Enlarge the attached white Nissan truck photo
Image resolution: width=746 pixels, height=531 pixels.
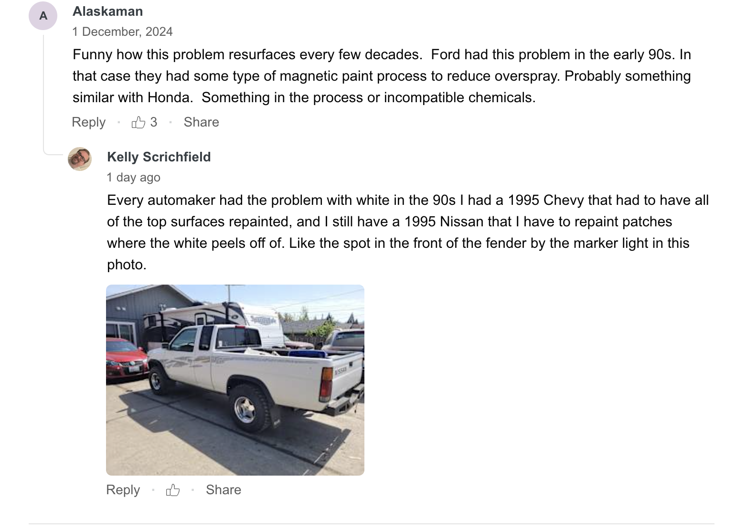(x=235, y=380)
